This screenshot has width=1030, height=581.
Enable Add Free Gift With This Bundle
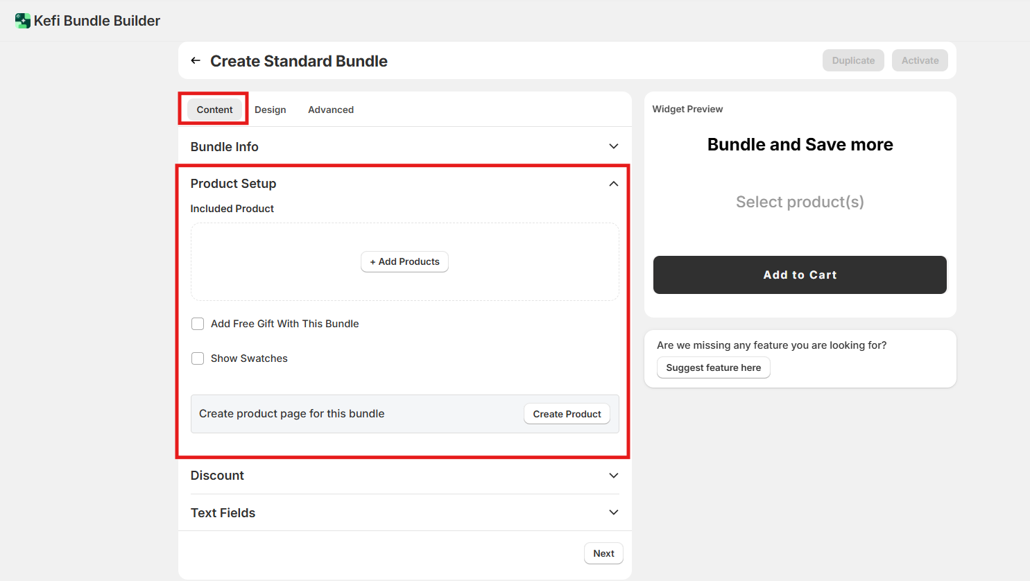pyautogui.click(x=198, y=324)
